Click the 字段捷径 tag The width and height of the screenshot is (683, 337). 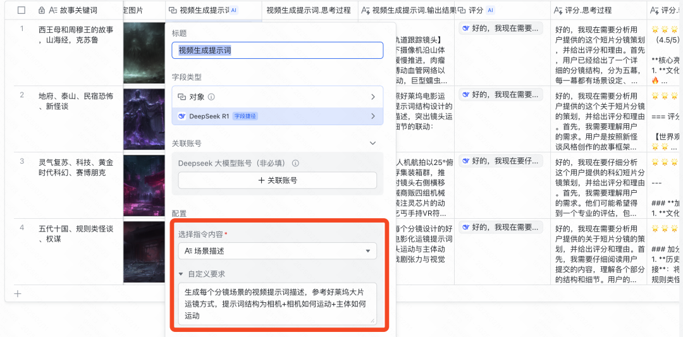245,116
